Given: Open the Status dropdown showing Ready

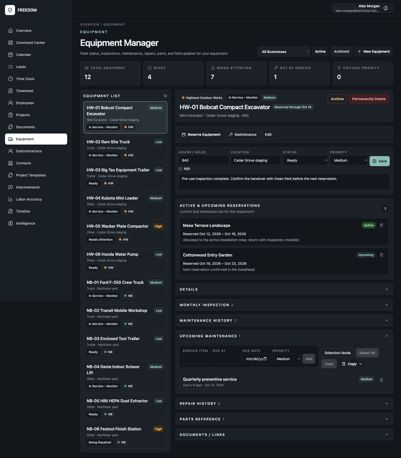Looking at the screenshot, I should pos(305,160).
